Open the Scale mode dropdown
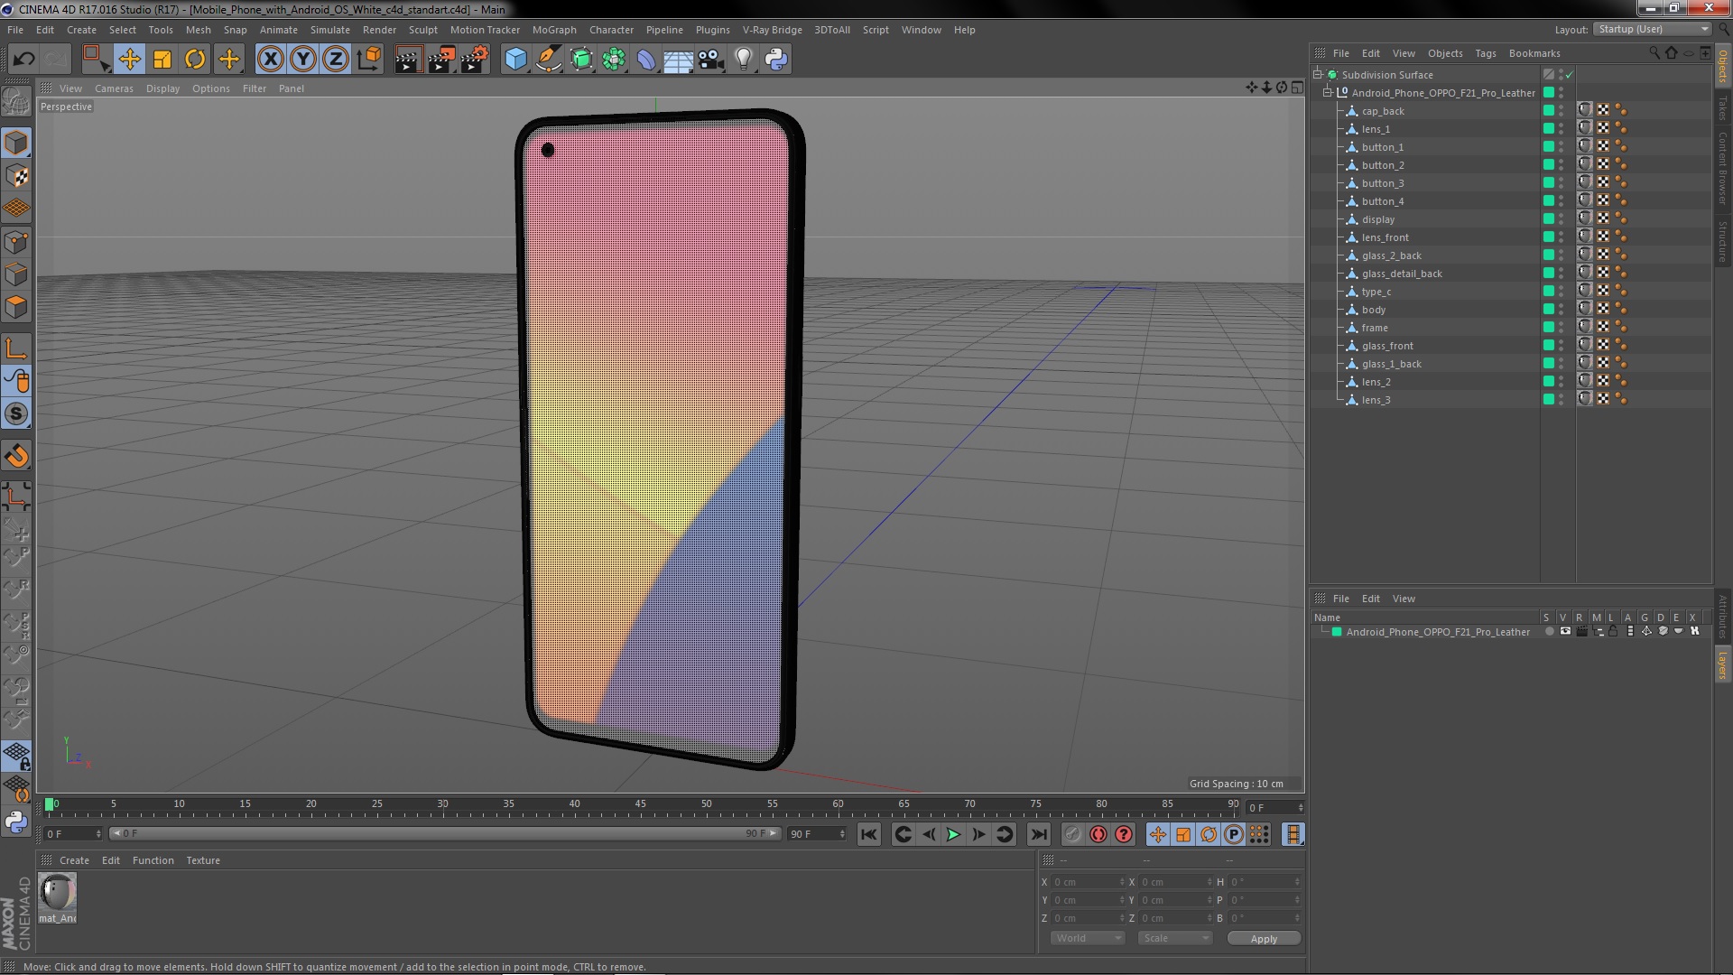The width and height of the screenshot is (1733, 975). coord(1175,938)
